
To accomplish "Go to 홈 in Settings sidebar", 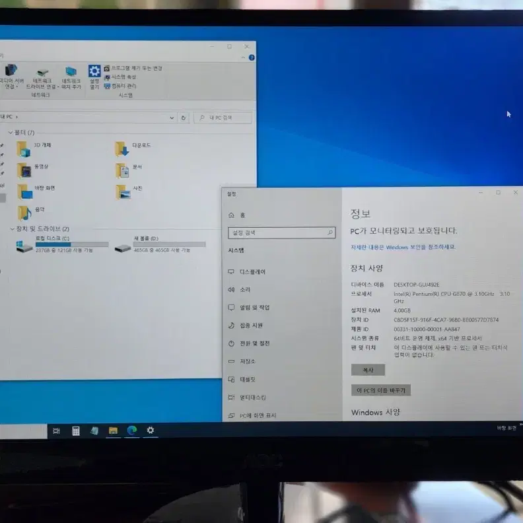I will point(237,215).
